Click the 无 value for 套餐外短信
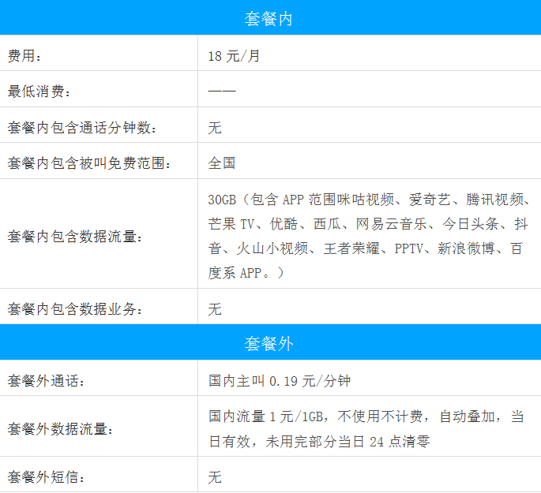This screenshot has height=493, width=541. (215, 477)
